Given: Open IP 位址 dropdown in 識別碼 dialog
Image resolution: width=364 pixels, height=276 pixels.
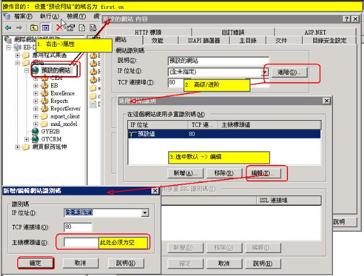Looking at the screenshot, I should (145, 213).
